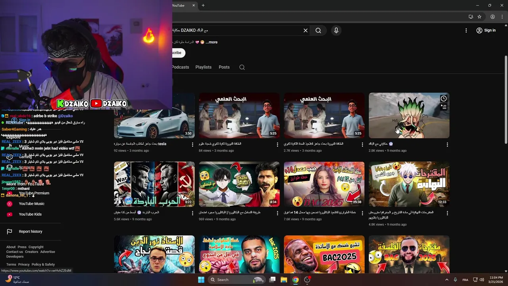Click the magnifier search button beside search box

click(318, 31)
